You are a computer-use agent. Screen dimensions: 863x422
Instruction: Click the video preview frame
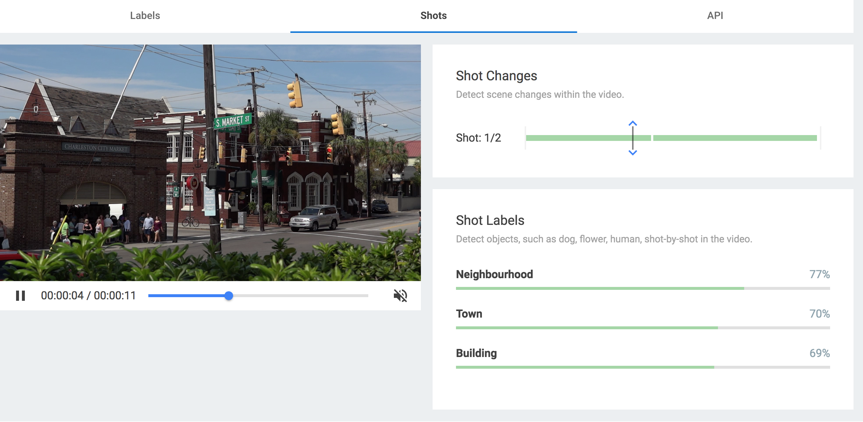click(210, 163)
